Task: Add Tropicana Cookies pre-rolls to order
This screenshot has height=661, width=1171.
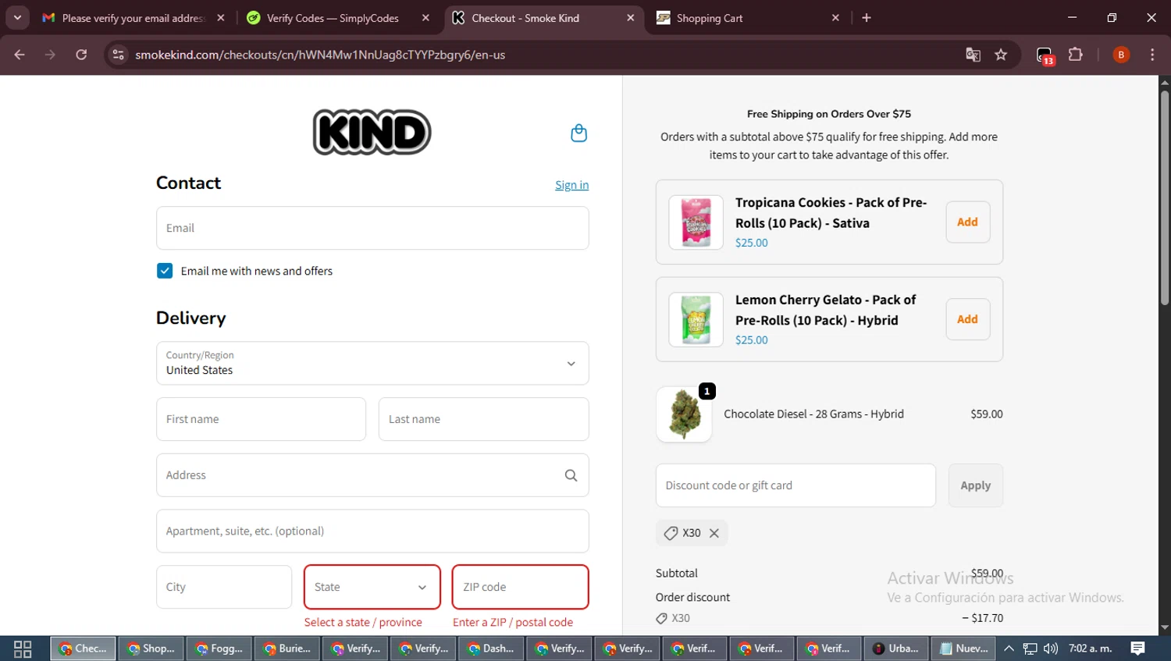Action: pyautogui.click(x=967, y=222)
